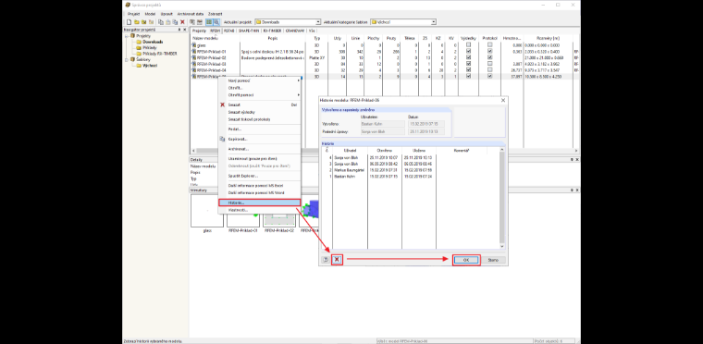703x344 pixels.
Task: Open the Model menu
Action: (150, 14)
